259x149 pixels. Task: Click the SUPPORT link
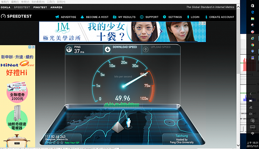152,17
